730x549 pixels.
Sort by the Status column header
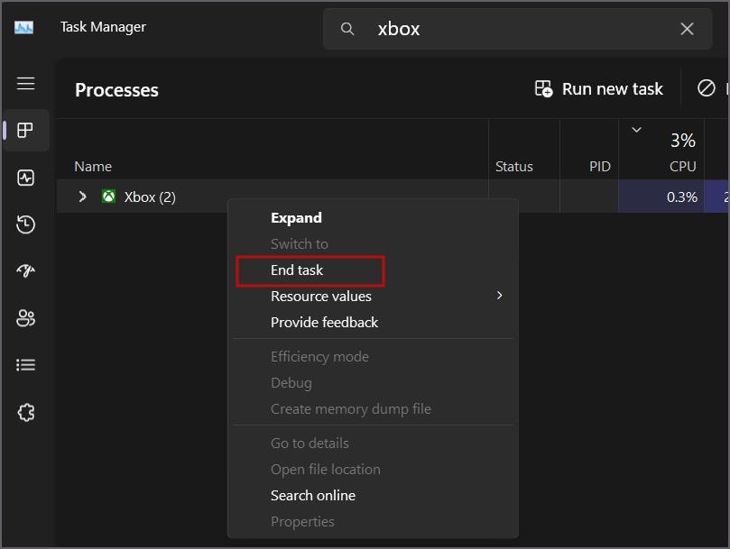(x=514, y=167)
